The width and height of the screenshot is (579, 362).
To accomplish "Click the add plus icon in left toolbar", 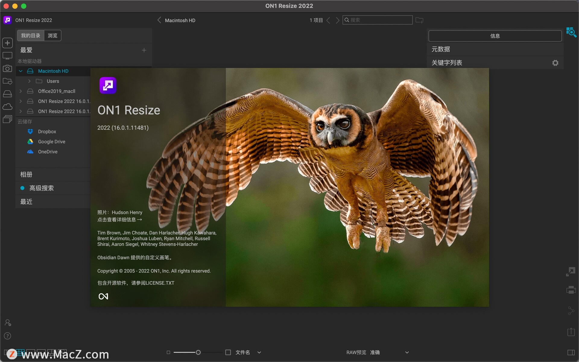I will coord(8,43).
